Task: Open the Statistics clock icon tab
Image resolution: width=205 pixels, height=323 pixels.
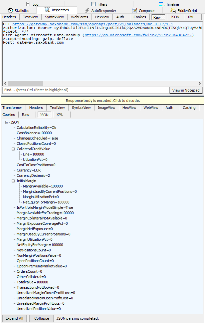Action: [x=10, y=11]
